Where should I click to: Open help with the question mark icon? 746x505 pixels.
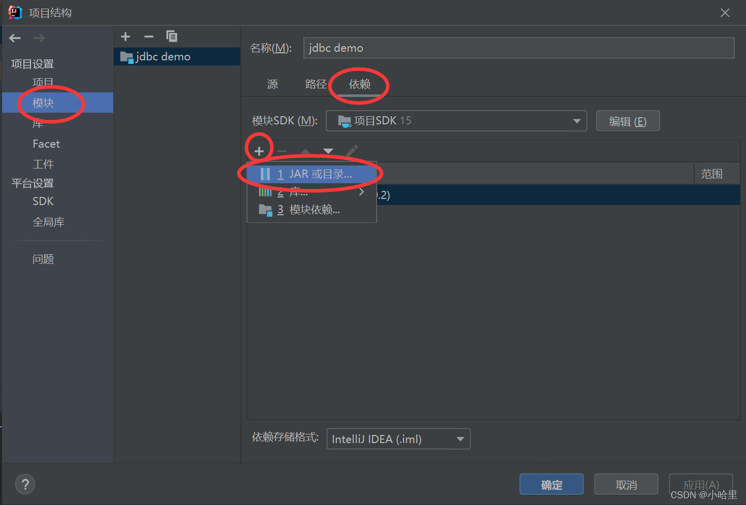pyautogui.click(x=25, y=484)
